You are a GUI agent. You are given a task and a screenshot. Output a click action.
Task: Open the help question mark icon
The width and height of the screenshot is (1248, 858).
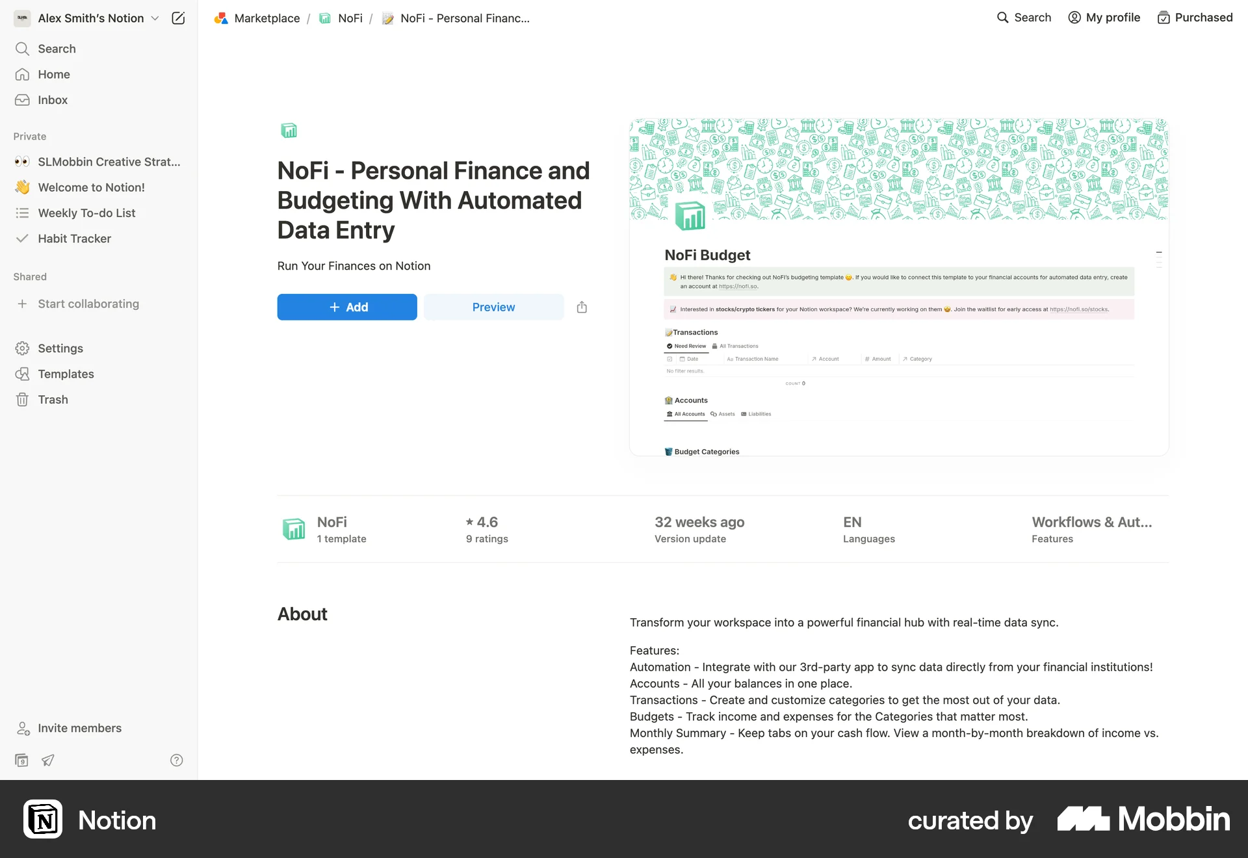coord(177,760)
